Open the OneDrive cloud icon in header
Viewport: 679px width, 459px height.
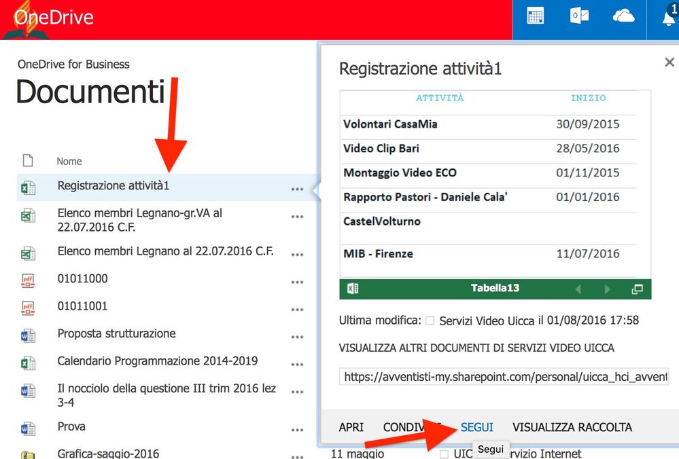point(623,16)
